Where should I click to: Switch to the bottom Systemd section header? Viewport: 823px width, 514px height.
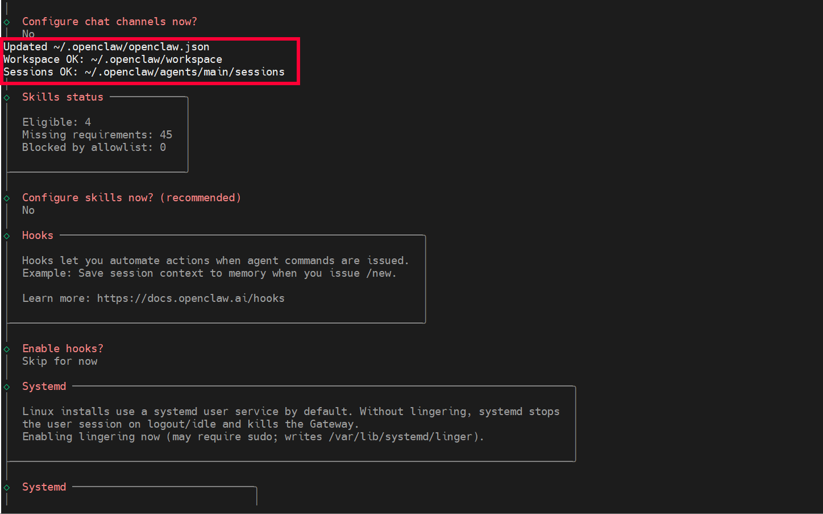tap(44, 487)
